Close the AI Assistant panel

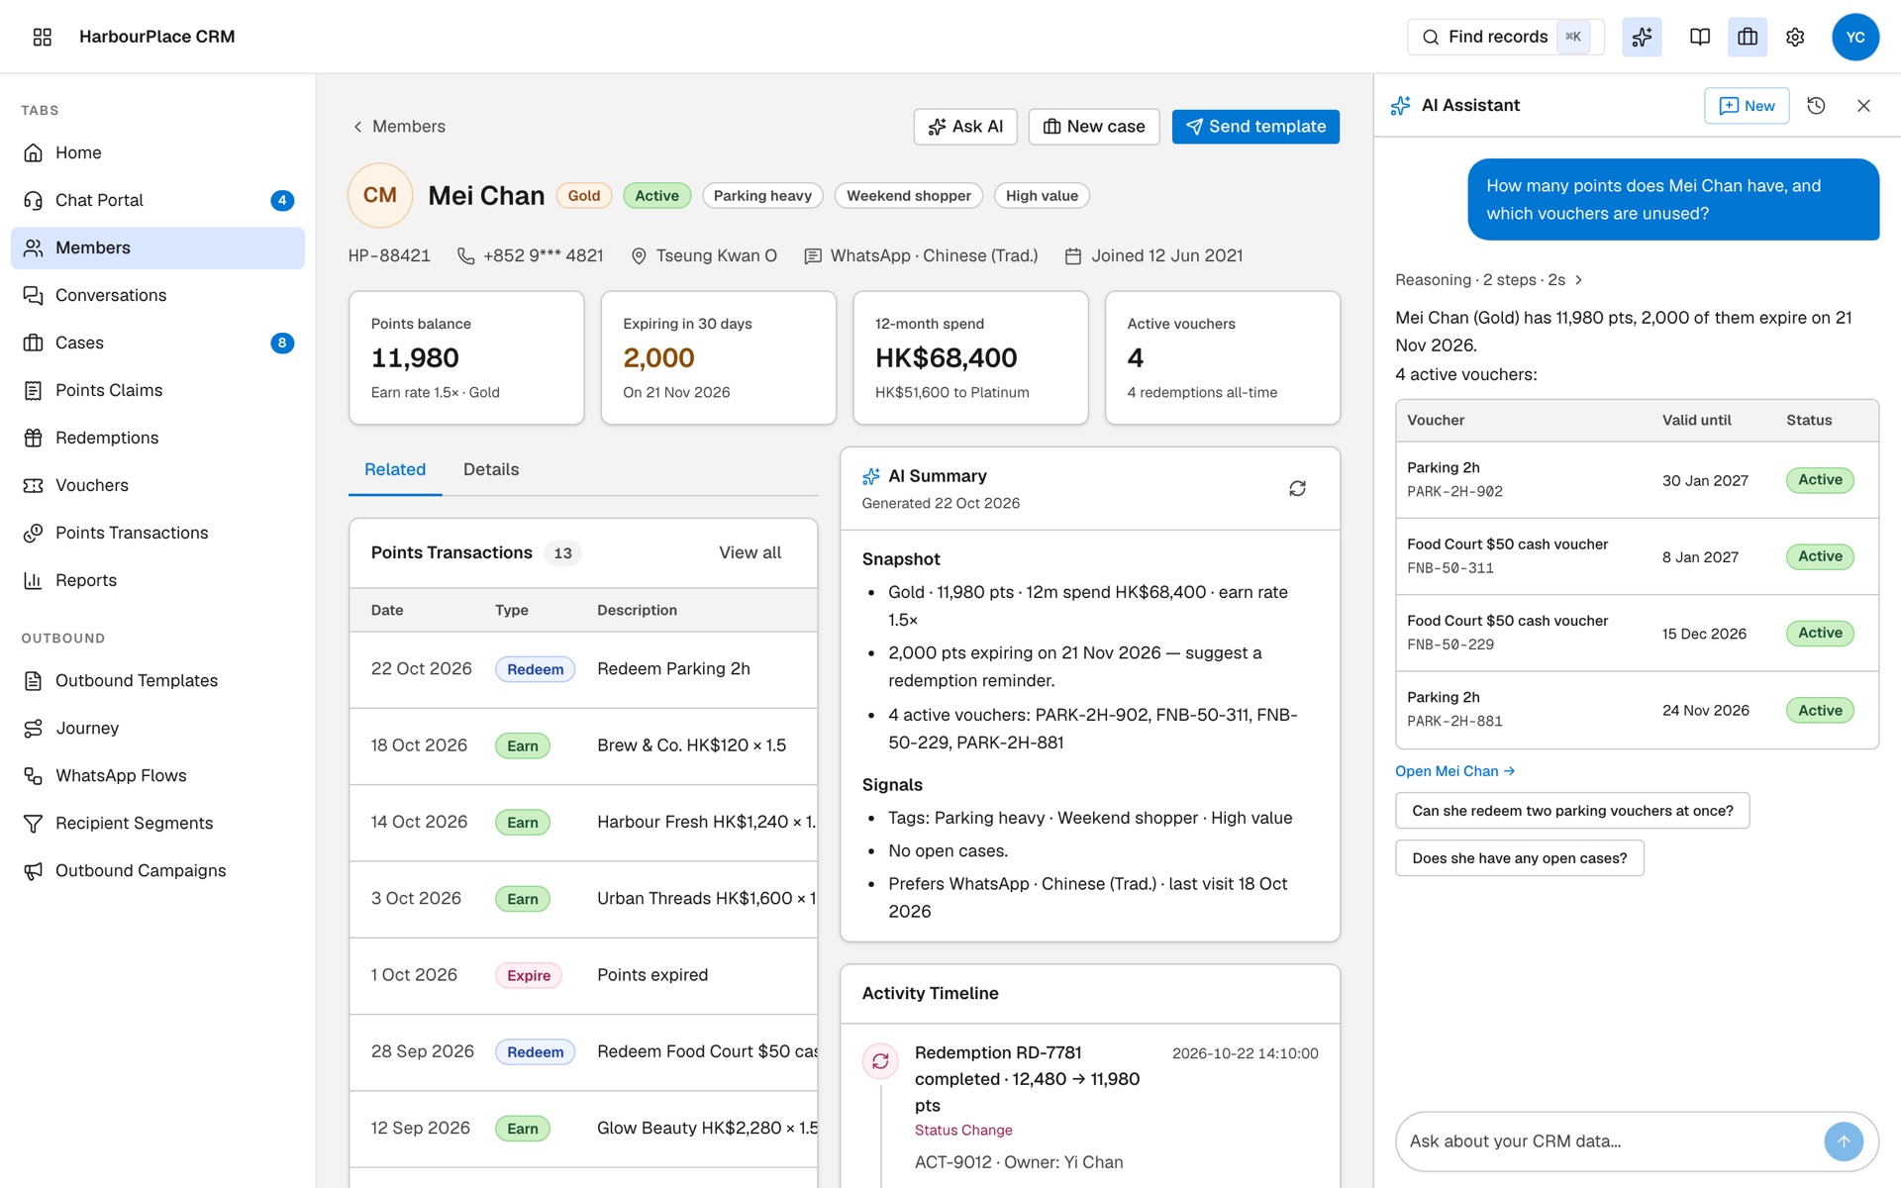(x=1863, y=106)
